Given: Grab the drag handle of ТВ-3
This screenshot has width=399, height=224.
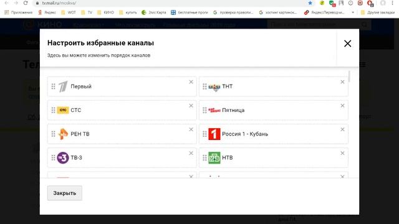Looking at the screenshot, I should tap(53, 157).
